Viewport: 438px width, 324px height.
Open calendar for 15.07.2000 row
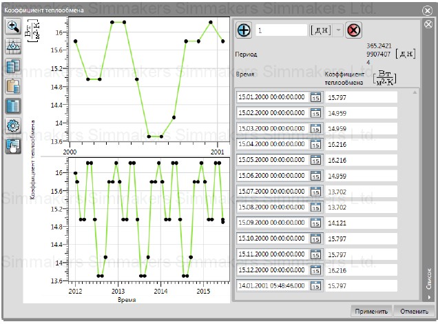click(x=315, y=192)
